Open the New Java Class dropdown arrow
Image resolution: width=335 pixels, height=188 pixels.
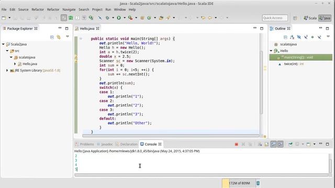[x=155, y=18]
